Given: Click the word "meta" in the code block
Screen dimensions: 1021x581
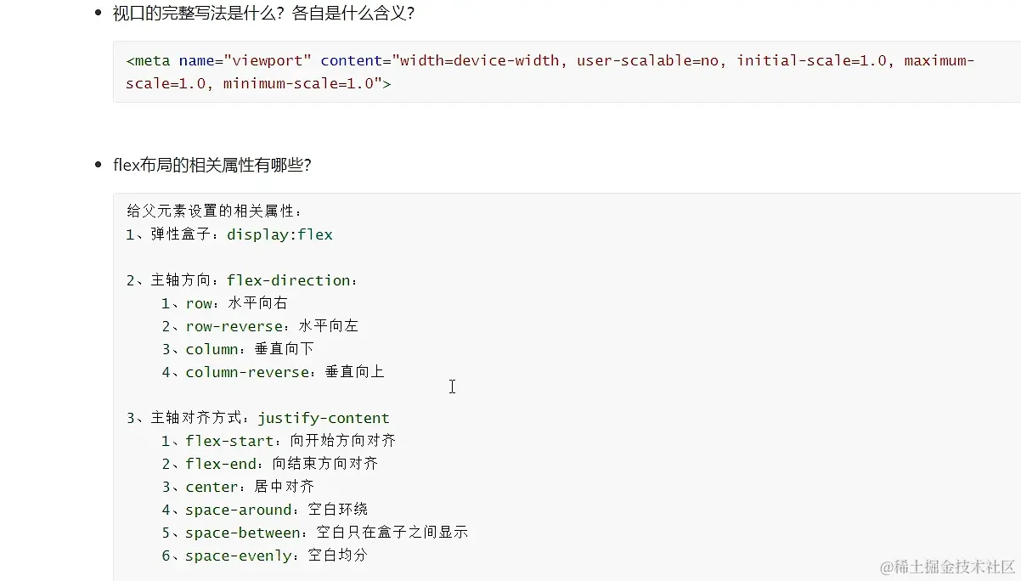Looking at the screenshot, I should click(x=153, y=61).
